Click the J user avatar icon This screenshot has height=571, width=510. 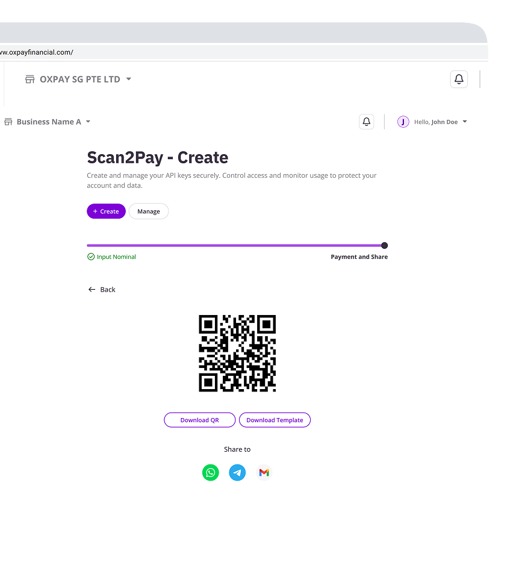[x=403, y=122]
